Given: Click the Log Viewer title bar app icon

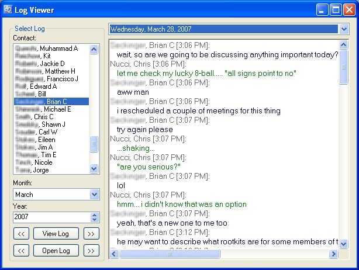Looking at the screenshot, I should pyautogui.click(x=8, y=9).
